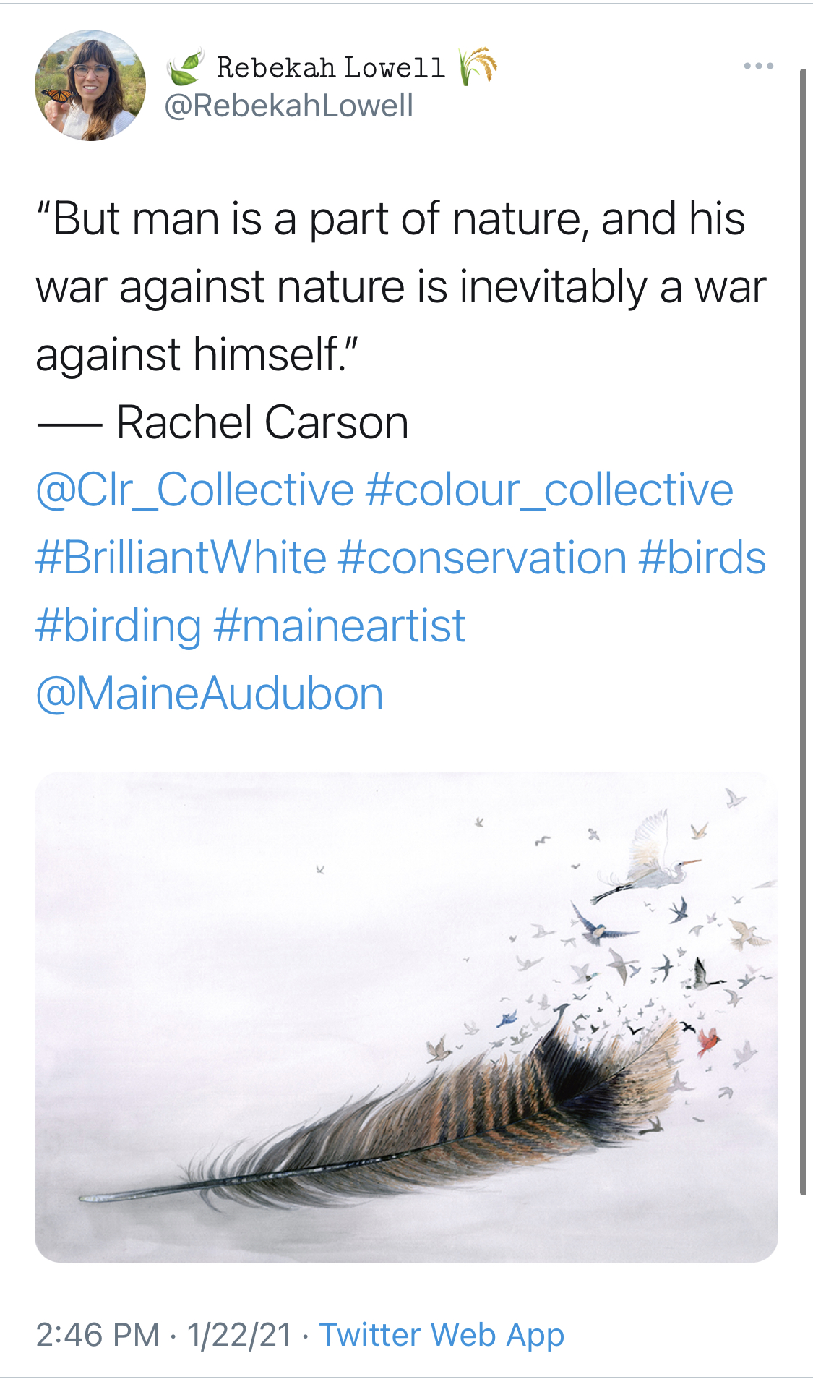Viewport: 813px width, 1395px height.
Task: Open the @RebekahLowell handle
Action: point(288,106)
